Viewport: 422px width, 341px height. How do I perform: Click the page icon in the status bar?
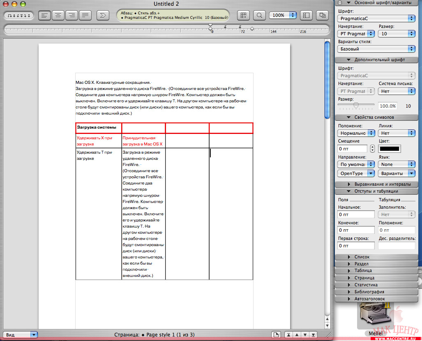pyautogui.click(x=276, y=335)
